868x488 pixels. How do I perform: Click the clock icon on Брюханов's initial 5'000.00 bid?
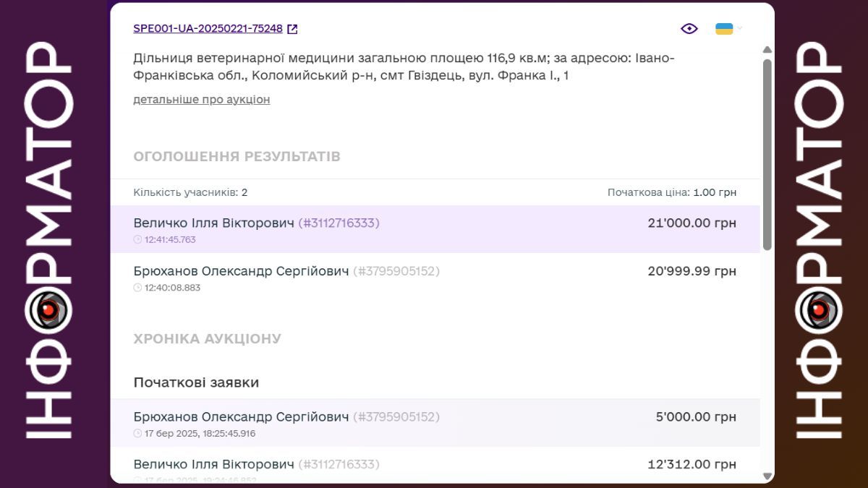pyautogui.click(x=137, y=433)
